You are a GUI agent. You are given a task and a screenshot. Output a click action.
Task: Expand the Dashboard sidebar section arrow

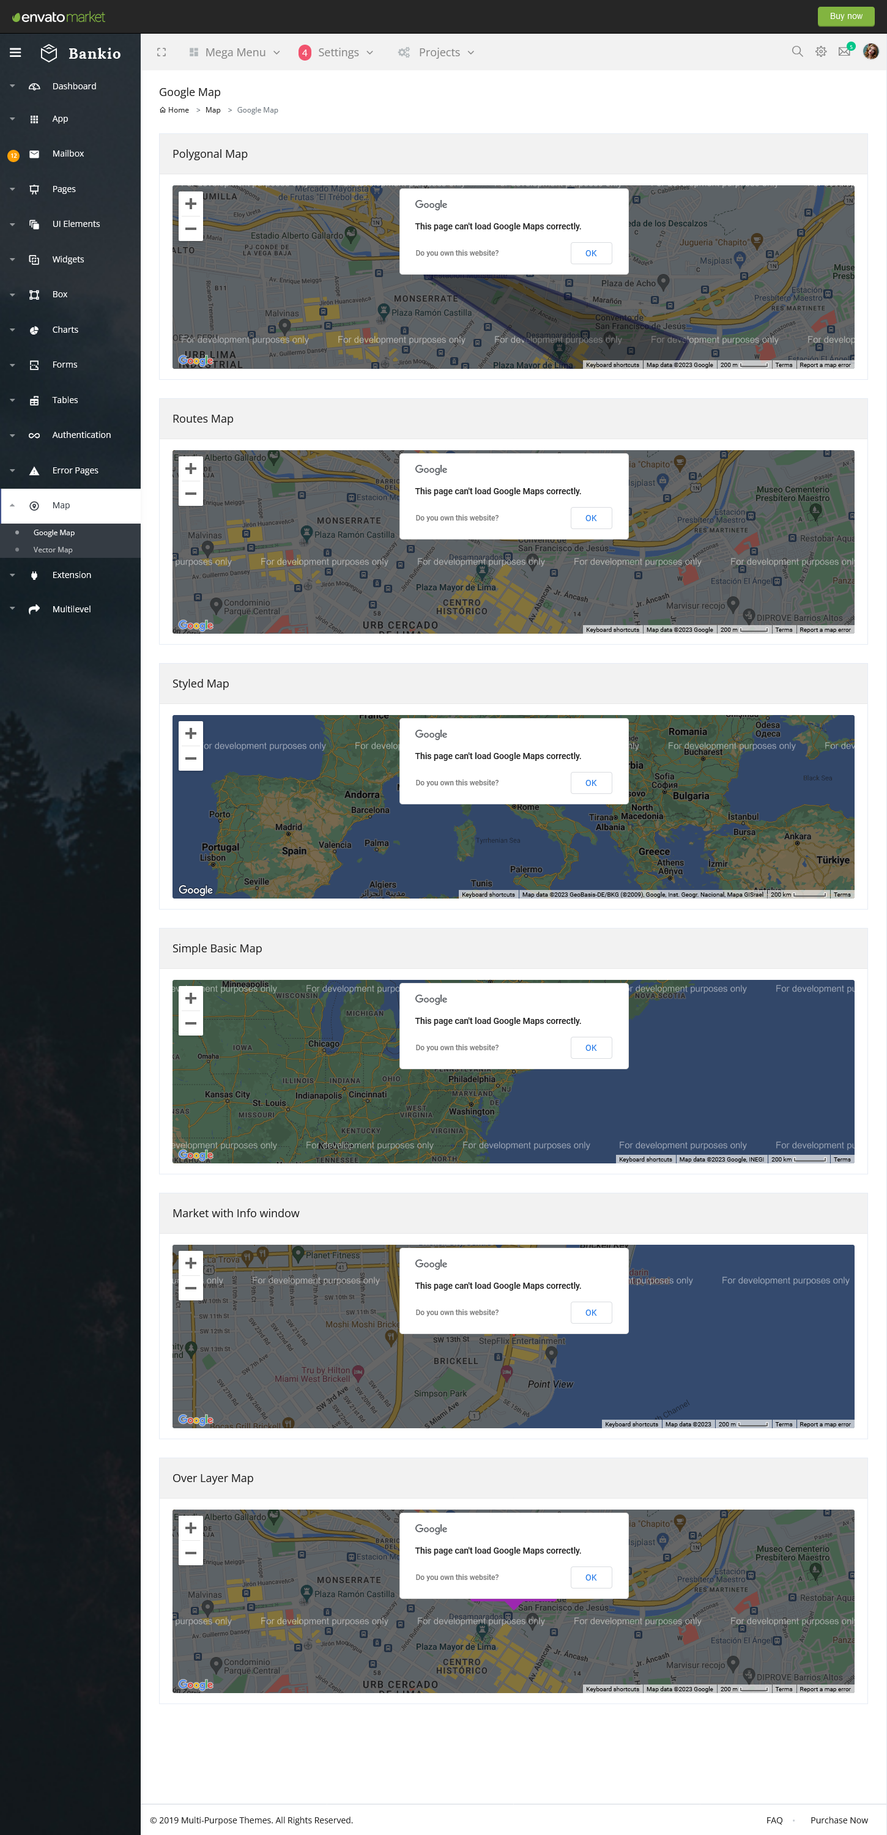pos(12,86)
